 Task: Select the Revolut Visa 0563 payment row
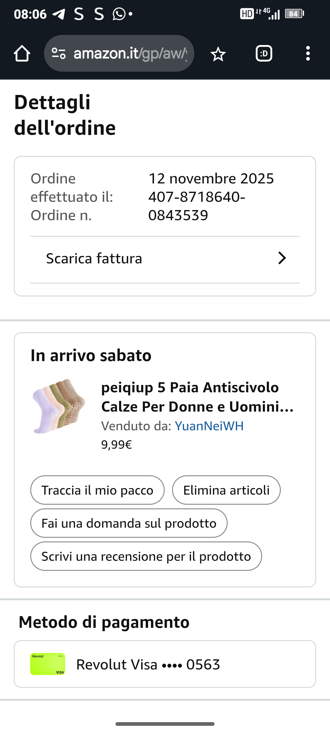(165, 664)
